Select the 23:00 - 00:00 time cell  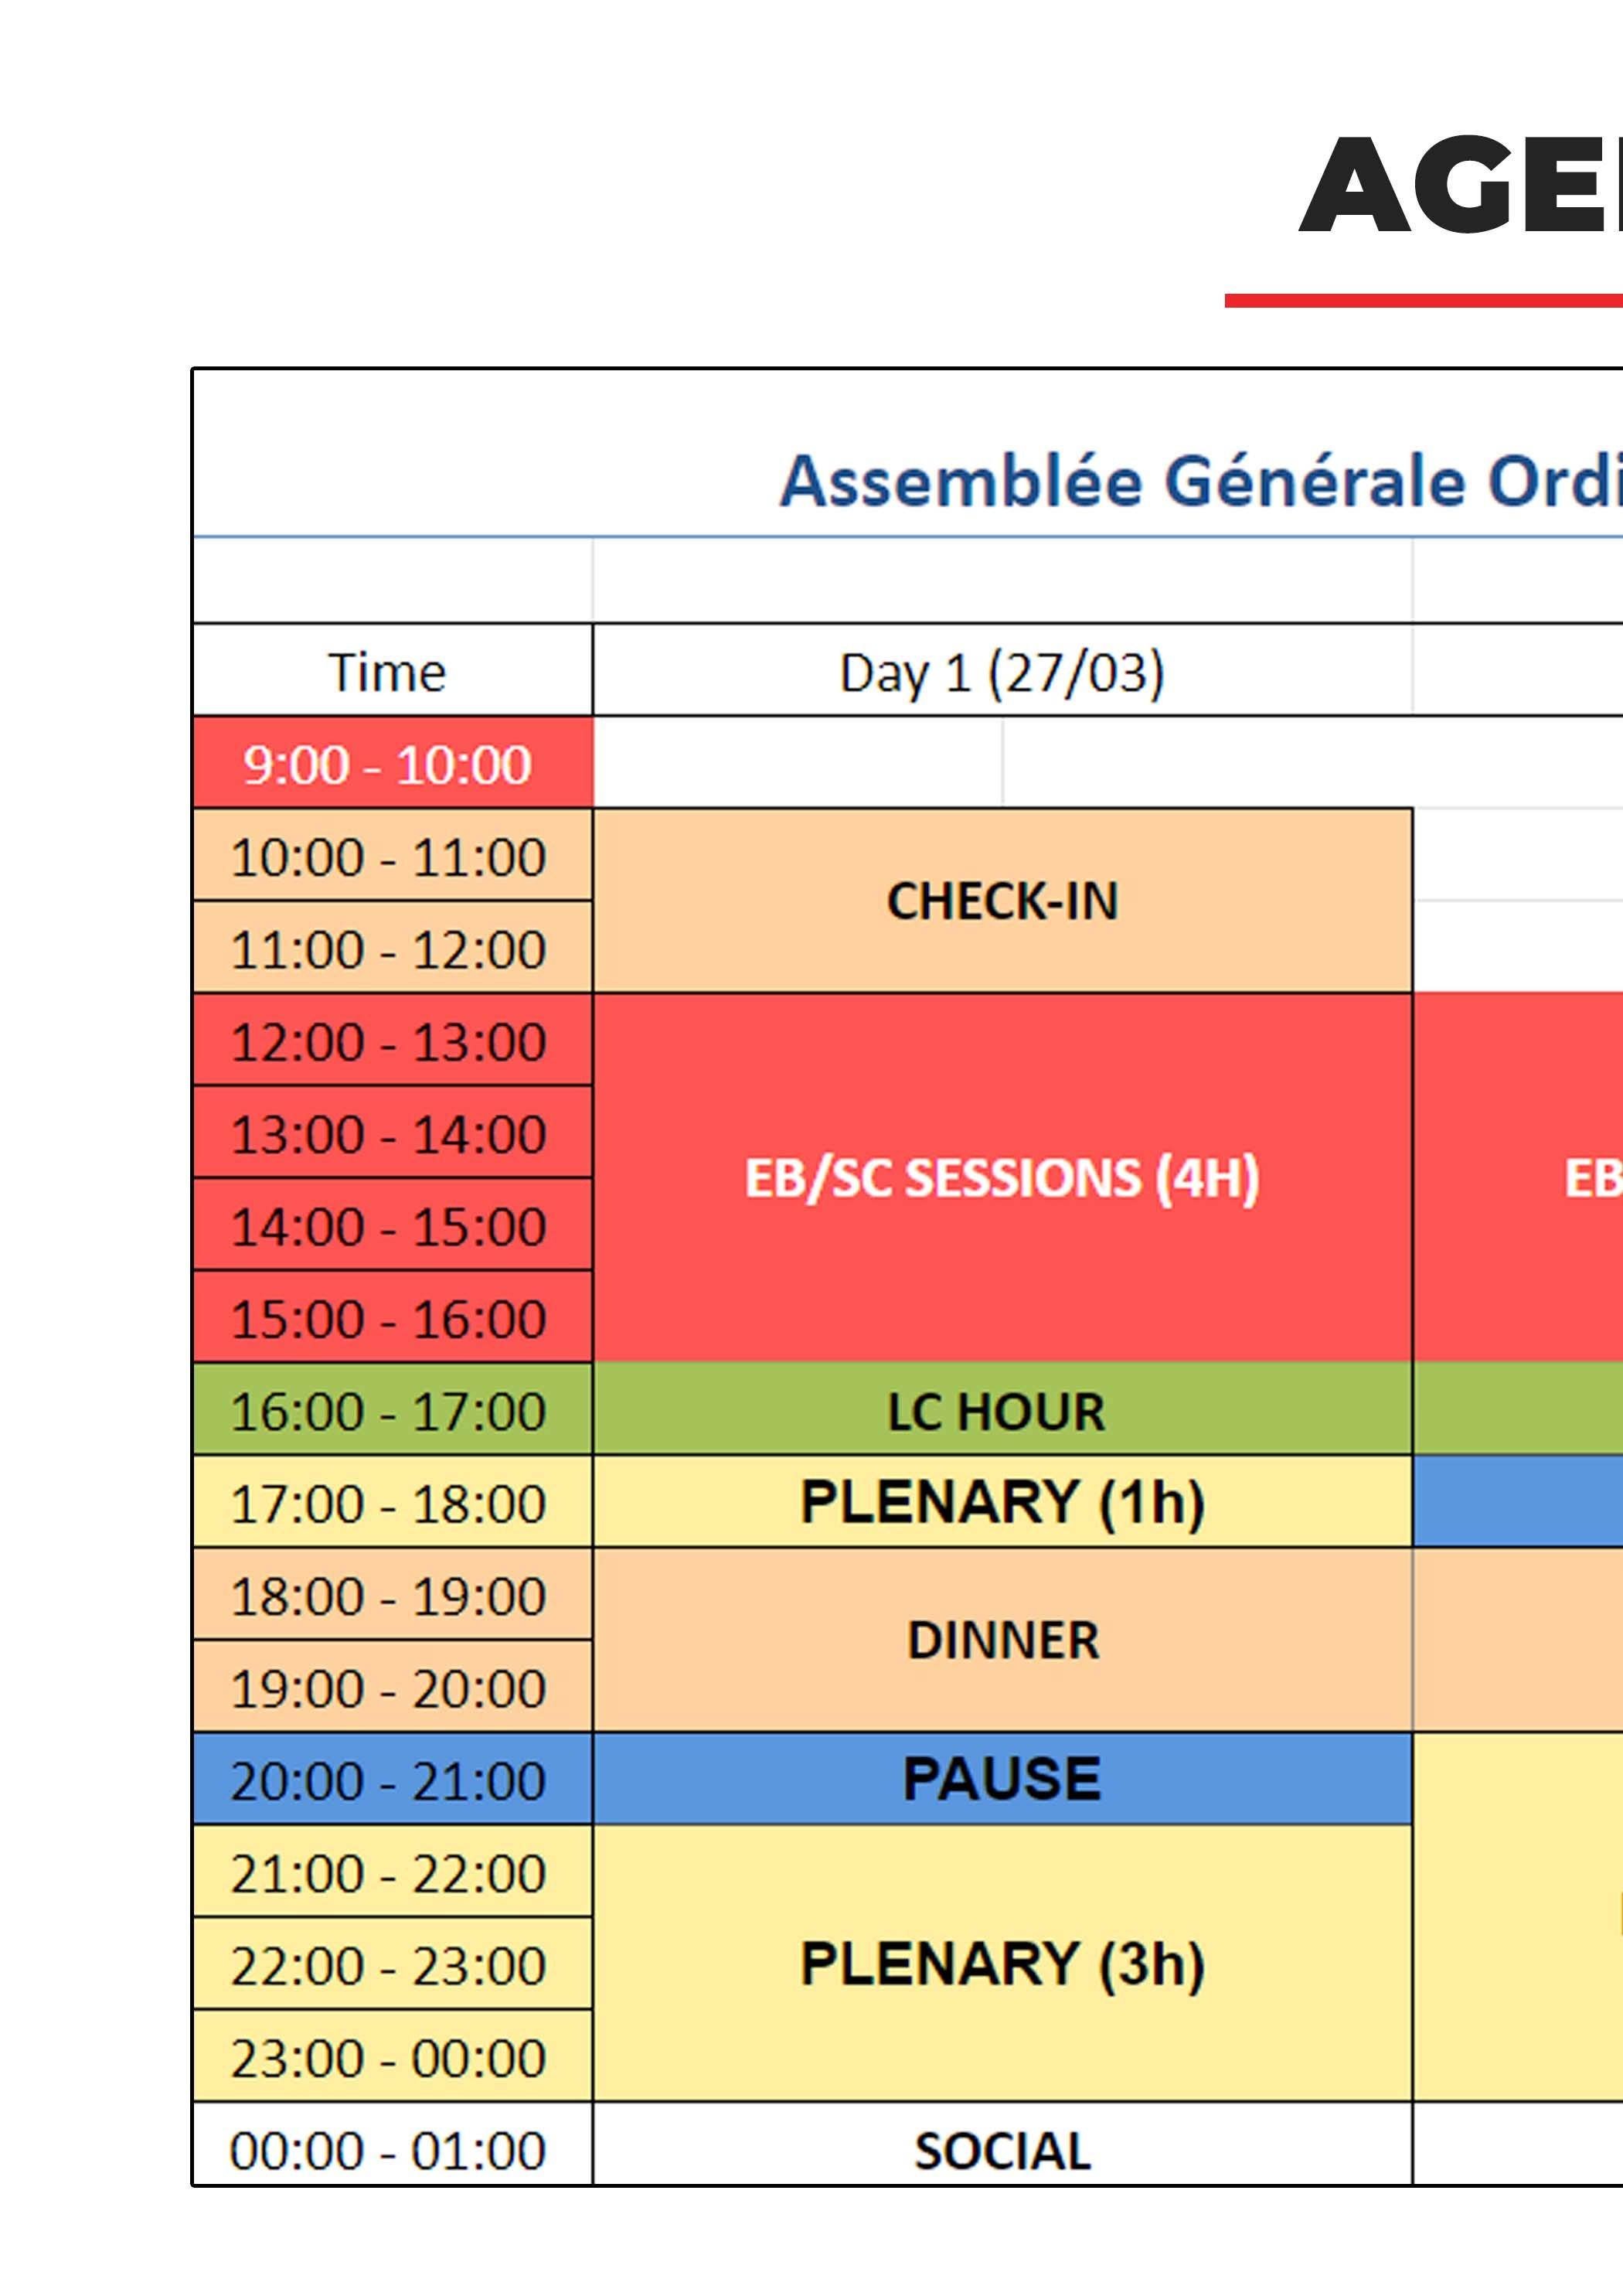click(388, 2057)
